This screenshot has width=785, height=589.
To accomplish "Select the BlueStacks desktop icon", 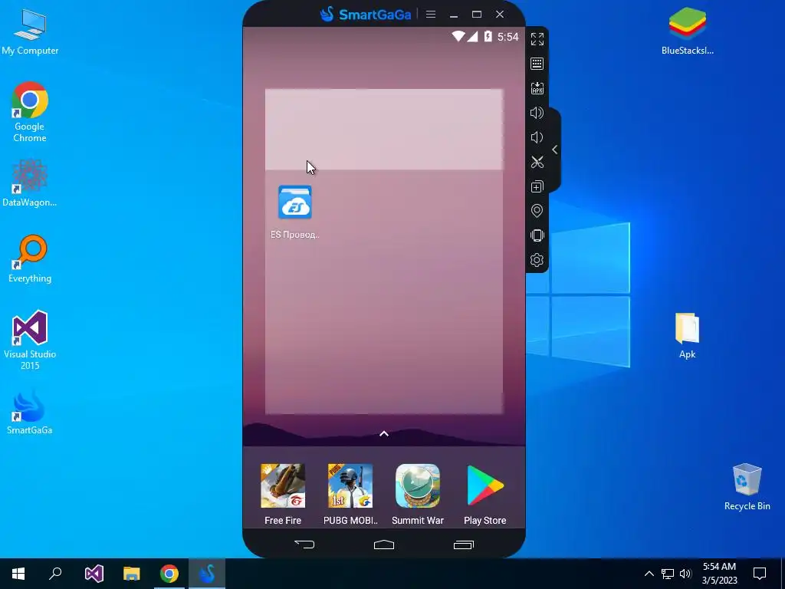I will tap(688, 31).
